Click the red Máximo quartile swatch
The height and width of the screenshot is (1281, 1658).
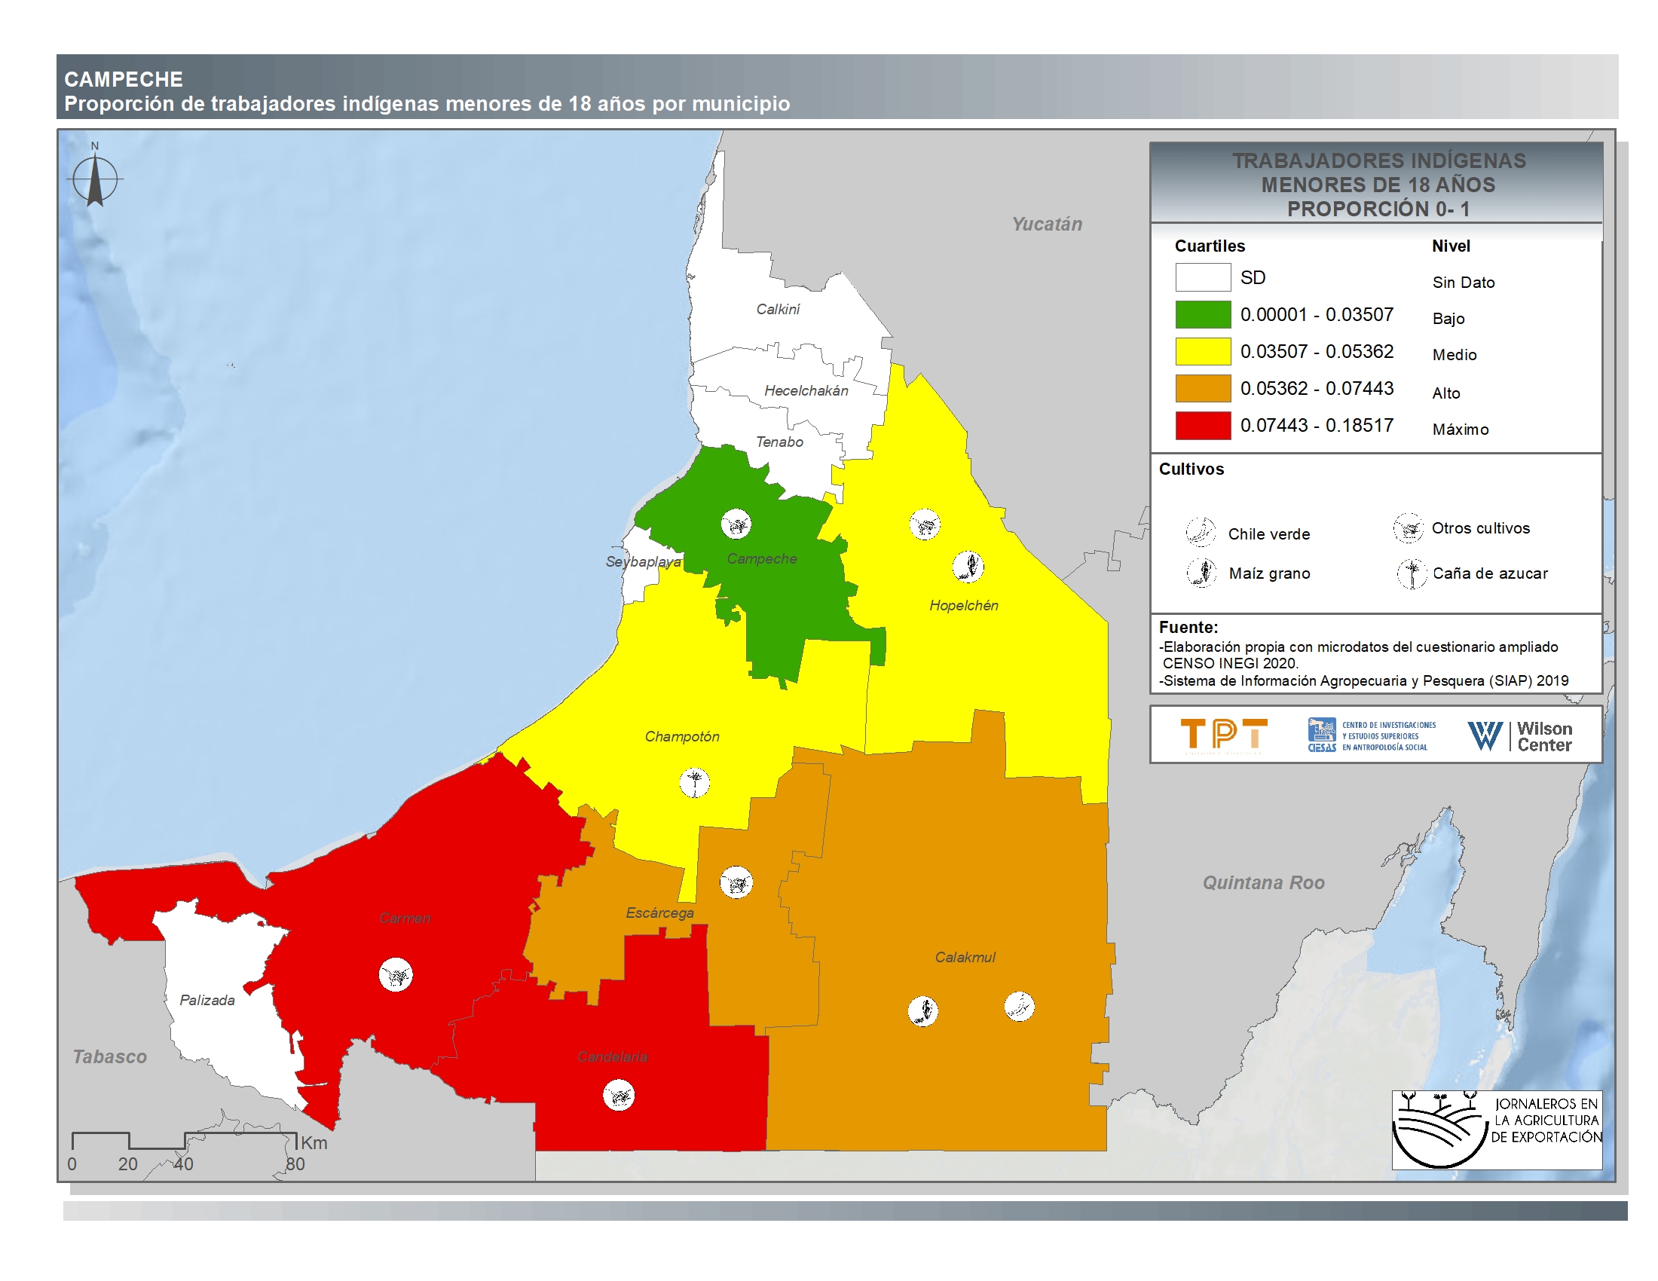click(1203, 426)
